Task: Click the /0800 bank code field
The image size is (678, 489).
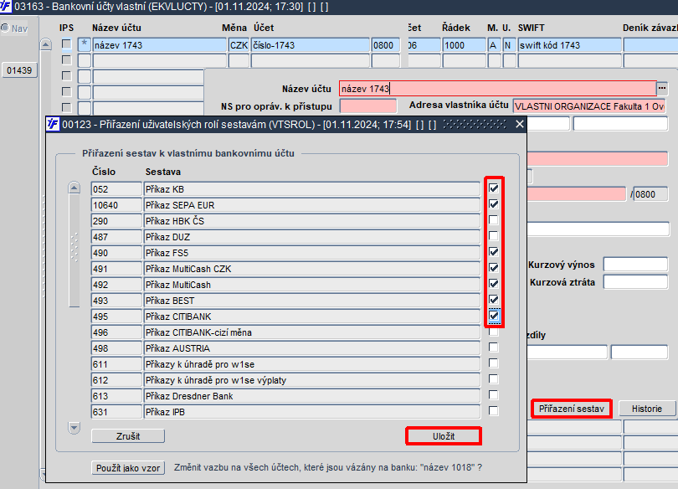Action: click(x=650, y=194)
